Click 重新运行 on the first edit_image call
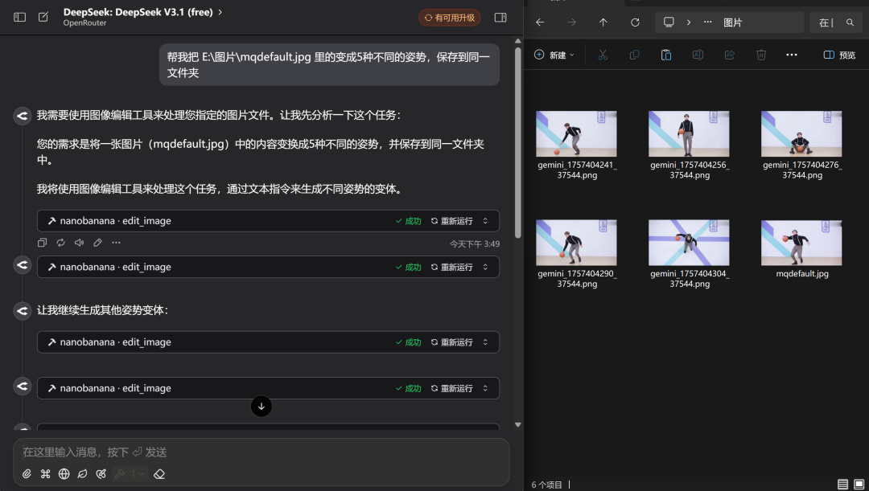 [x=457, y=220]
